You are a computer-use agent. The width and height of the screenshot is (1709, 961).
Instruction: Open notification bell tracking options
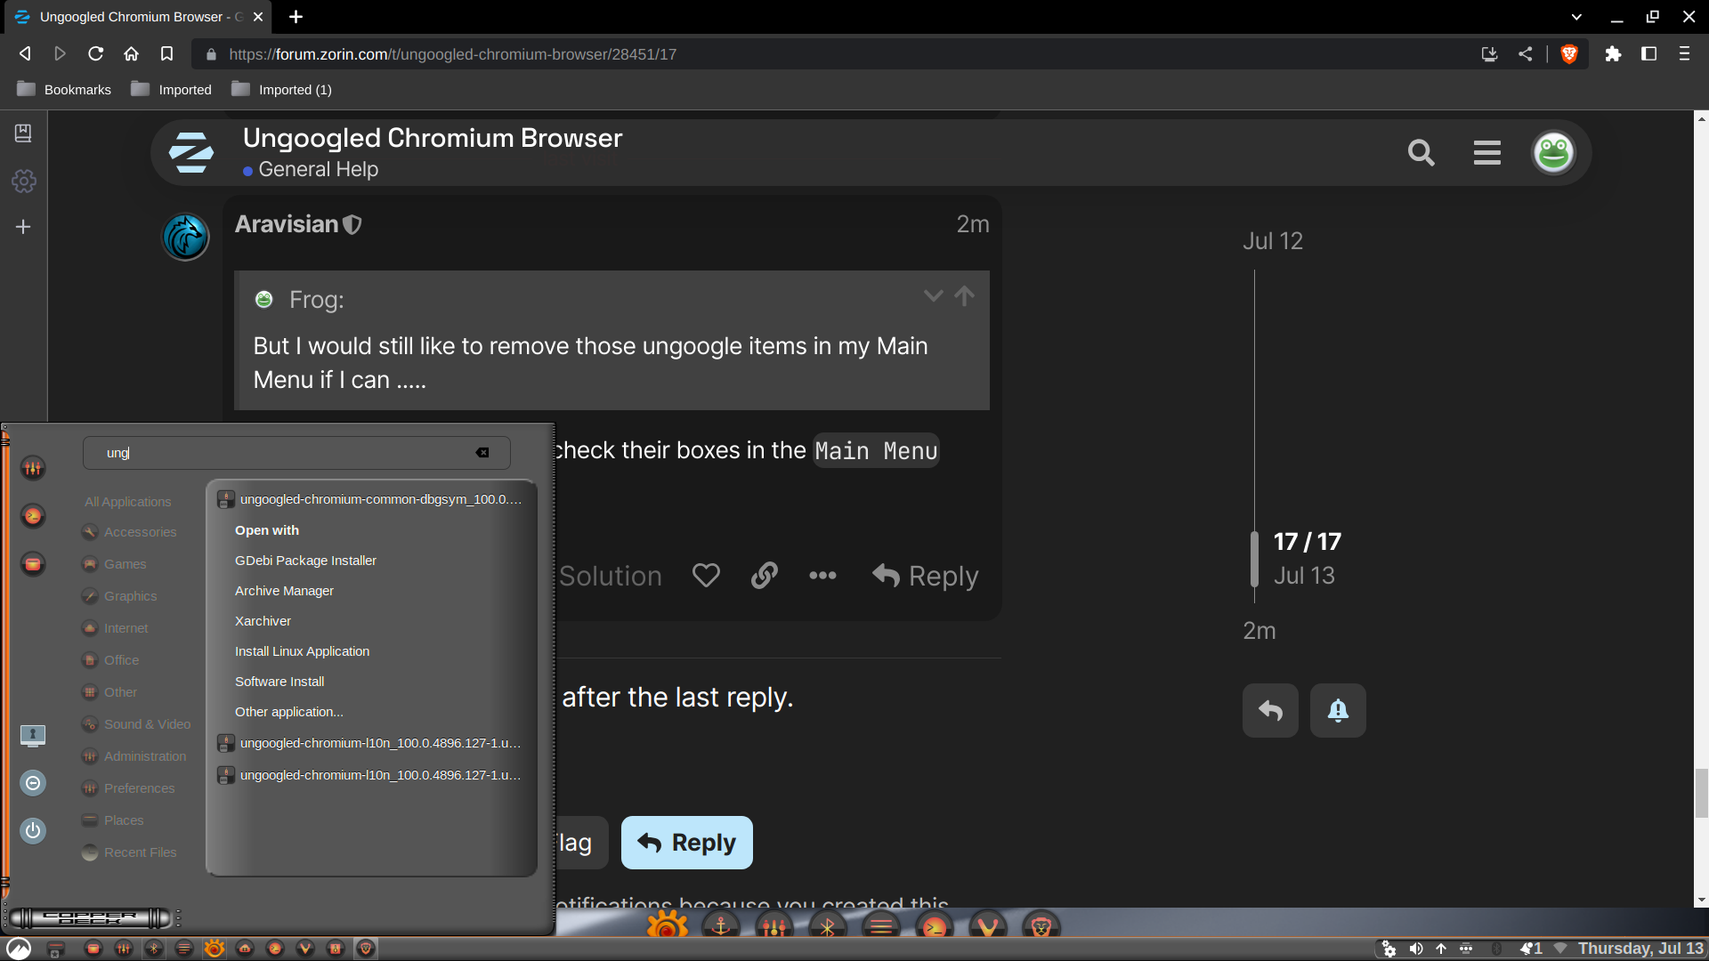[1338, 710]
